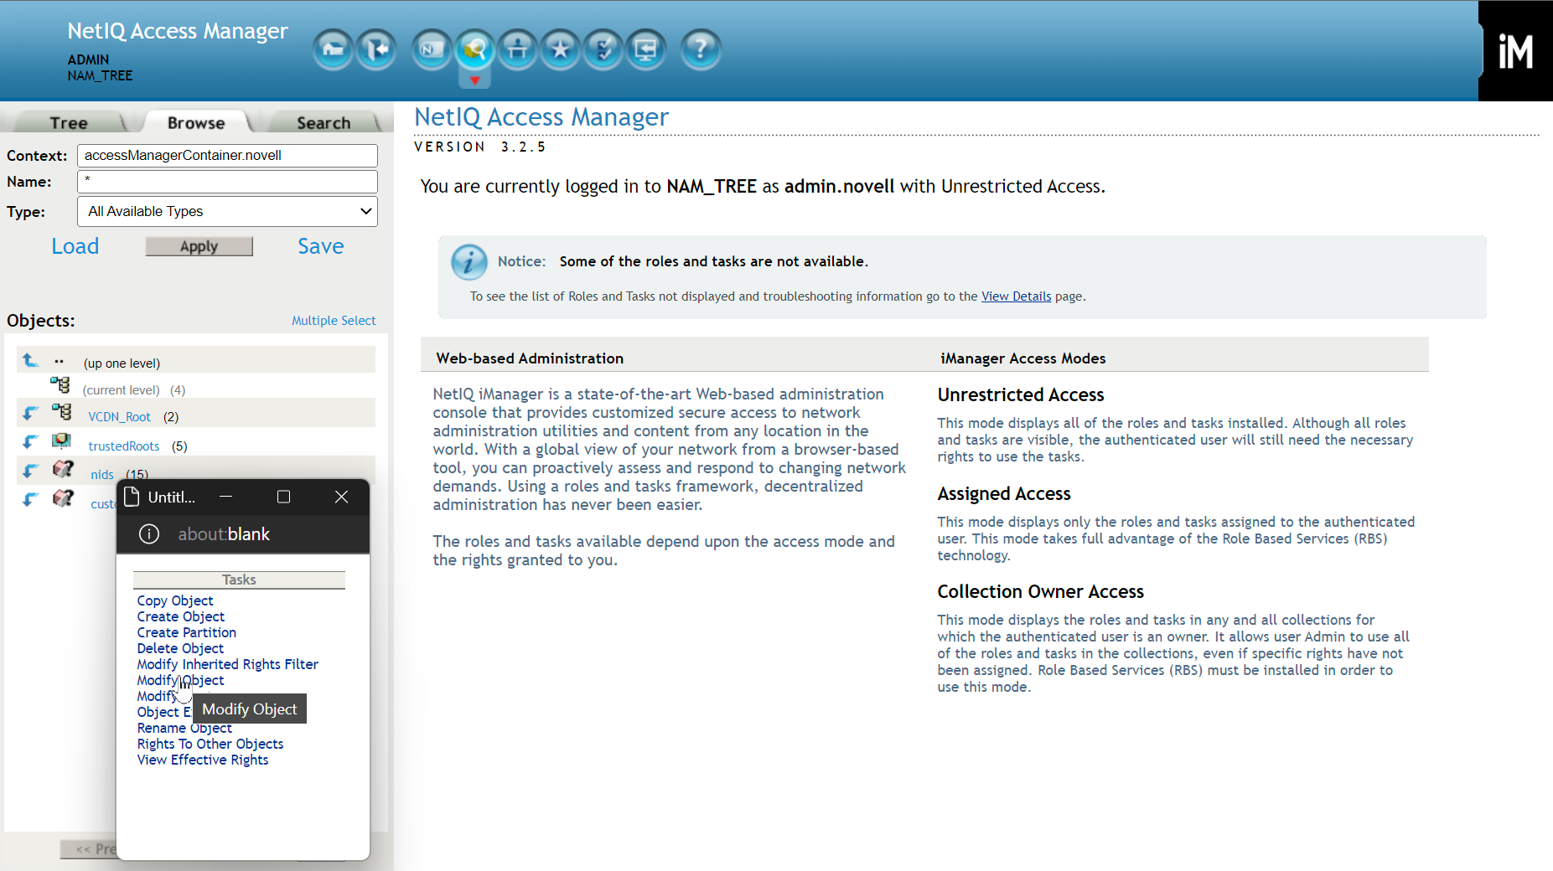Go up one level arrow icon
Screen dimensions: 1553x871
tap(30, 360)
